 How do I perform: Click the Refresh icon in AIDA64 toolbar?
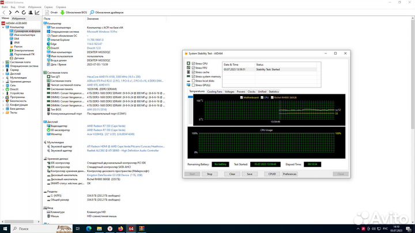tap(24, 13)
